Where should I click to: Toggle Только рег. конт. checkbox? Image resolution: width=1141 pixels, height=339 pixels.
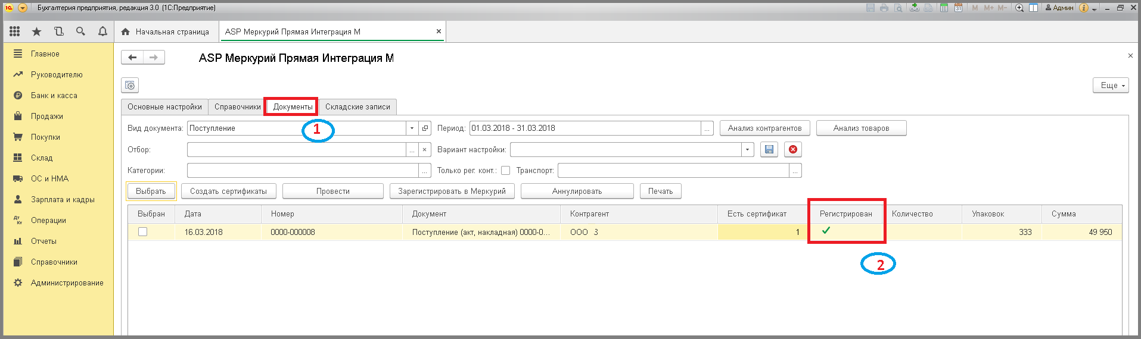[505, 171]
